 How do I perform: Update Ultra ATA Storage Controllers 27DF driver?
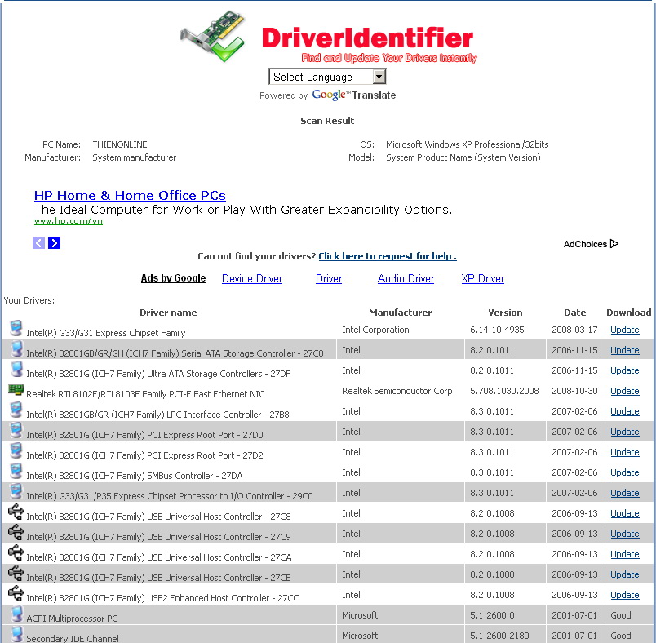(x=625, y=370)
